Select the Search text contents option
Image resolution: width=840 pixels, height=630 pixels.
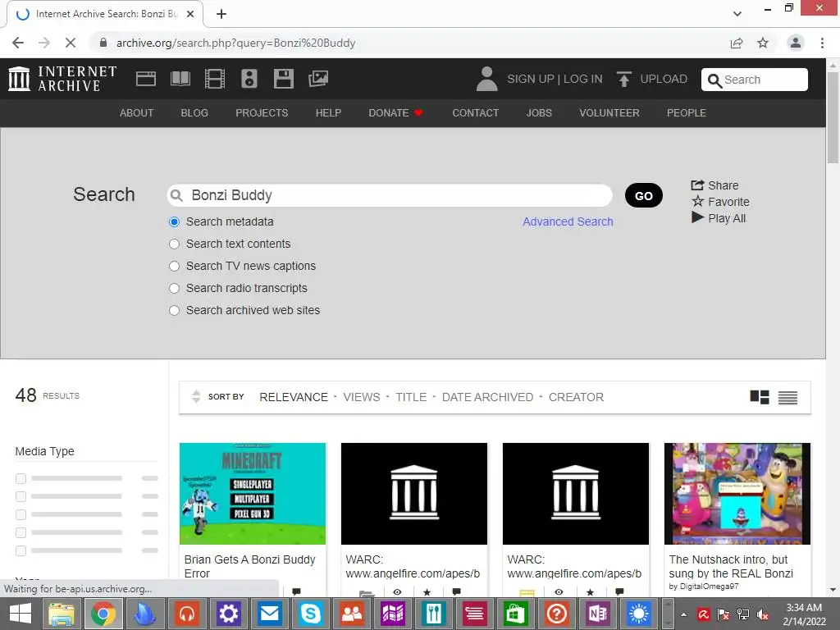[x=174, y=244]
